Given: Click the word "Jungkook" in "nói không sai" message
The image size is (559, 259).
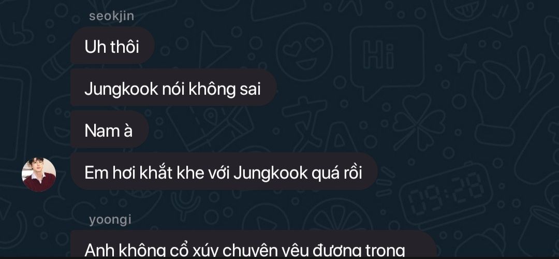Looking at the screenshot, I should [x=121, y=89].
